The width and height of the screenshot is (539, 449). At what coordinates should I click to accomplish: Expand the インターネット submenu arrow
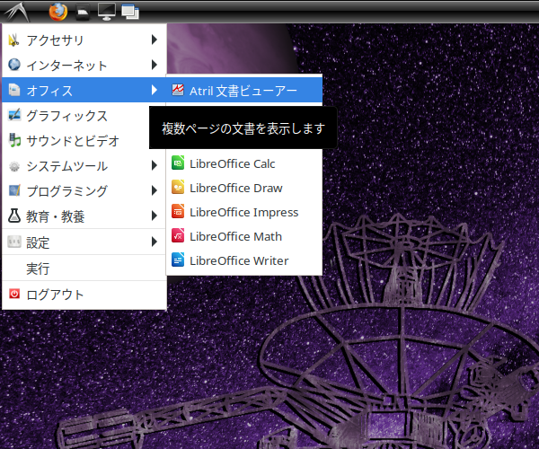[155, 65]
